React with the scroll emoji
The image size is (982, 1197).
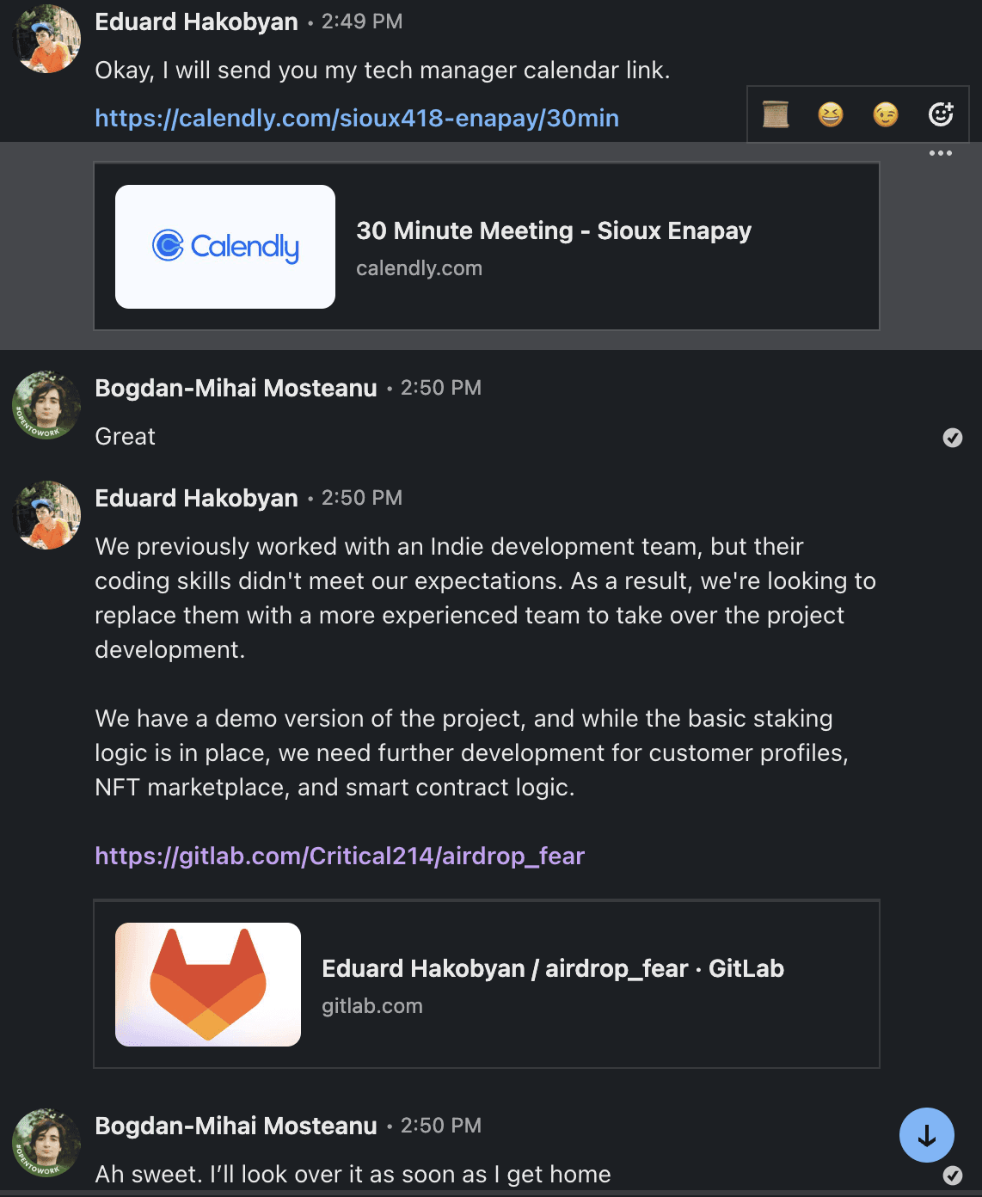pyautogui.click(x=776, y=114)
